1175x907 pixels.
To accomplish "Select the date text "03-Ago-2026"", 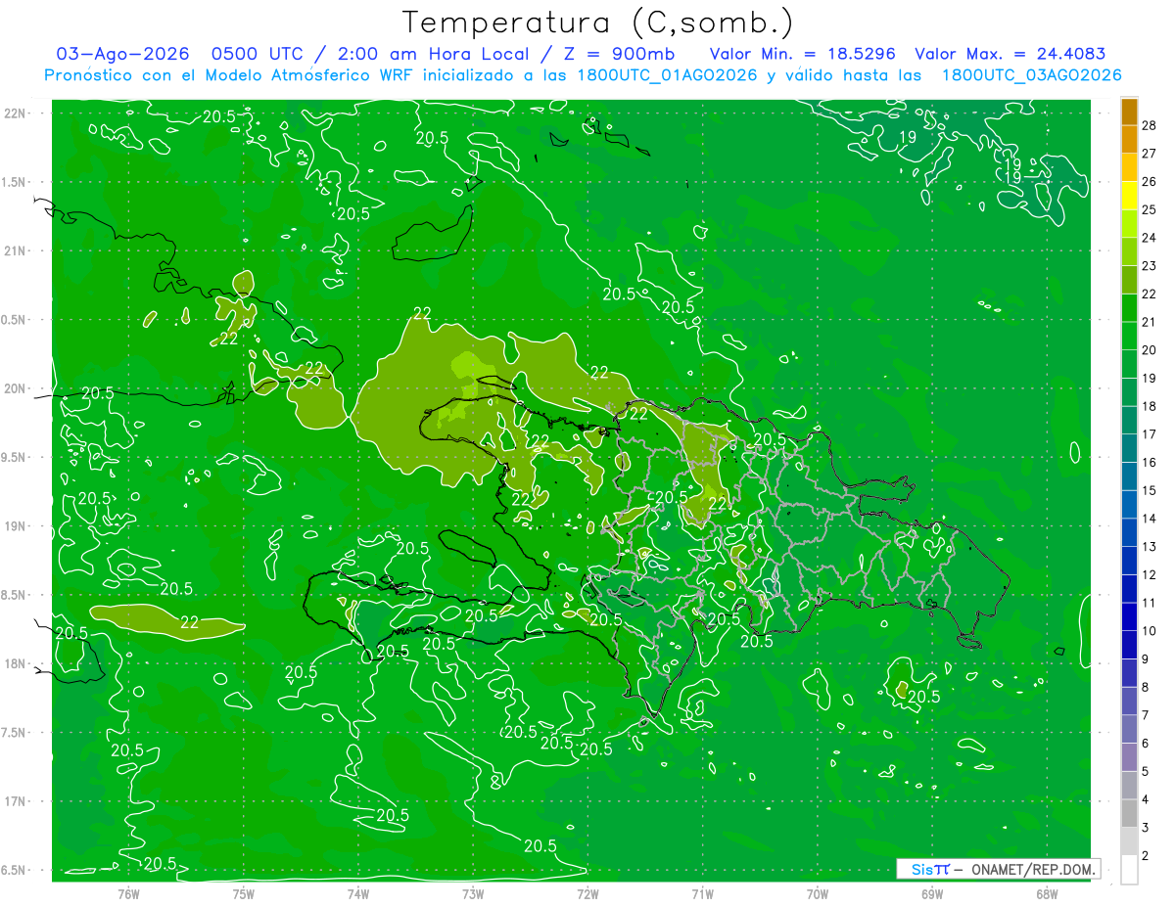I will click(123, 55).
